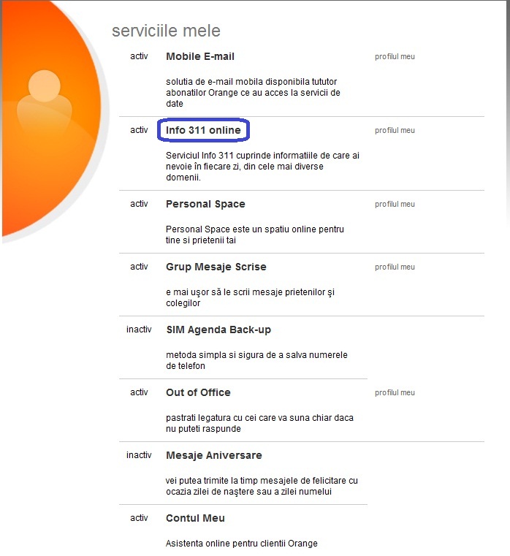Click 'profilul meu' link for Mobile E-mail

tap(395, 57)
